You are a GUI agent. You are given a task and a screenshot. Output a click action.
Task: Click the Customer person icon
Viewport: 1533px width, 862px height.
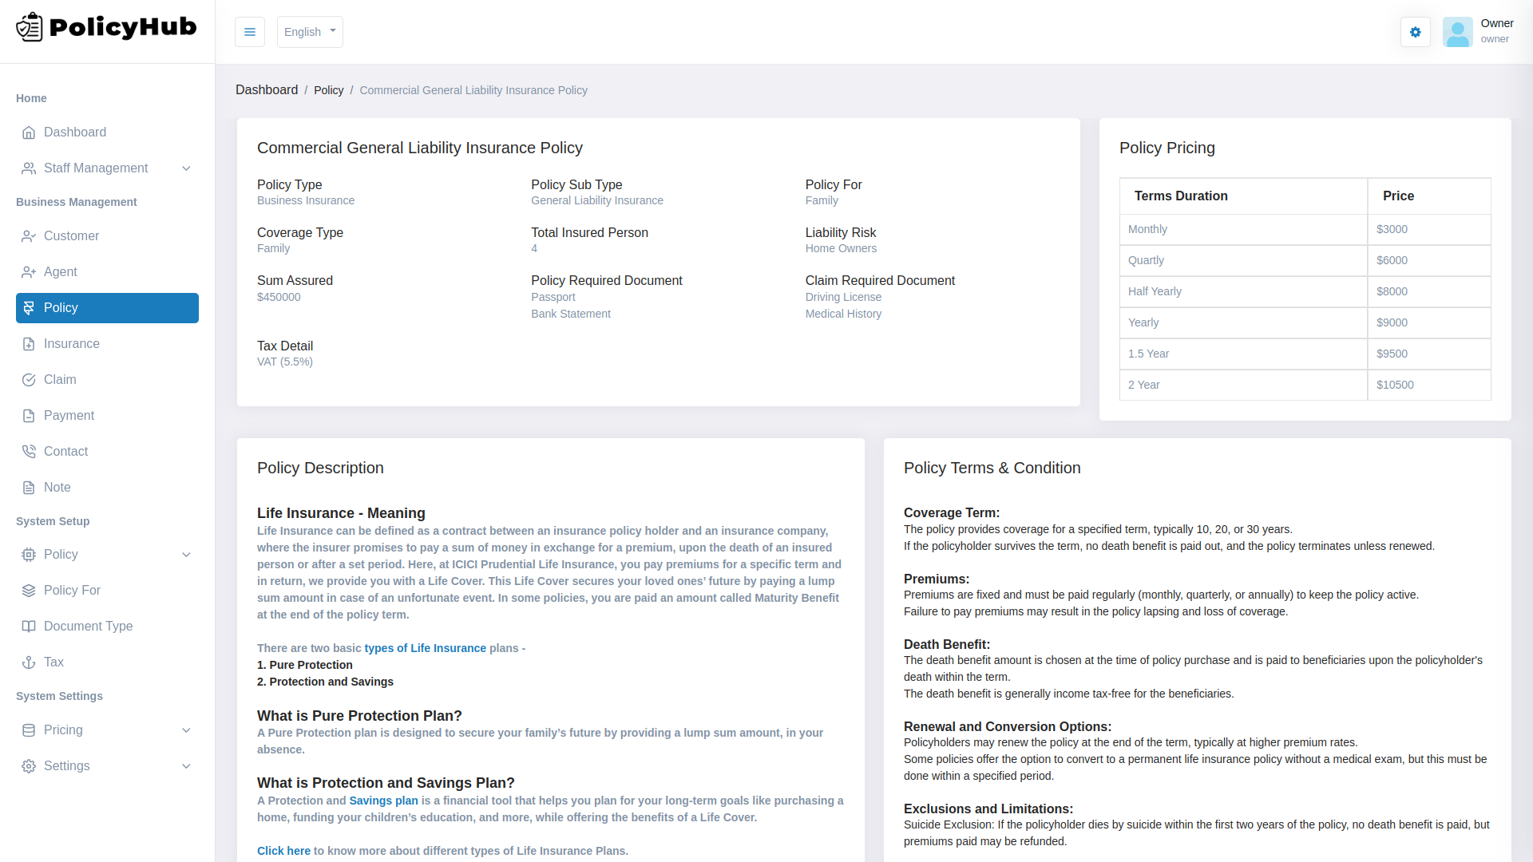point(29,235)
